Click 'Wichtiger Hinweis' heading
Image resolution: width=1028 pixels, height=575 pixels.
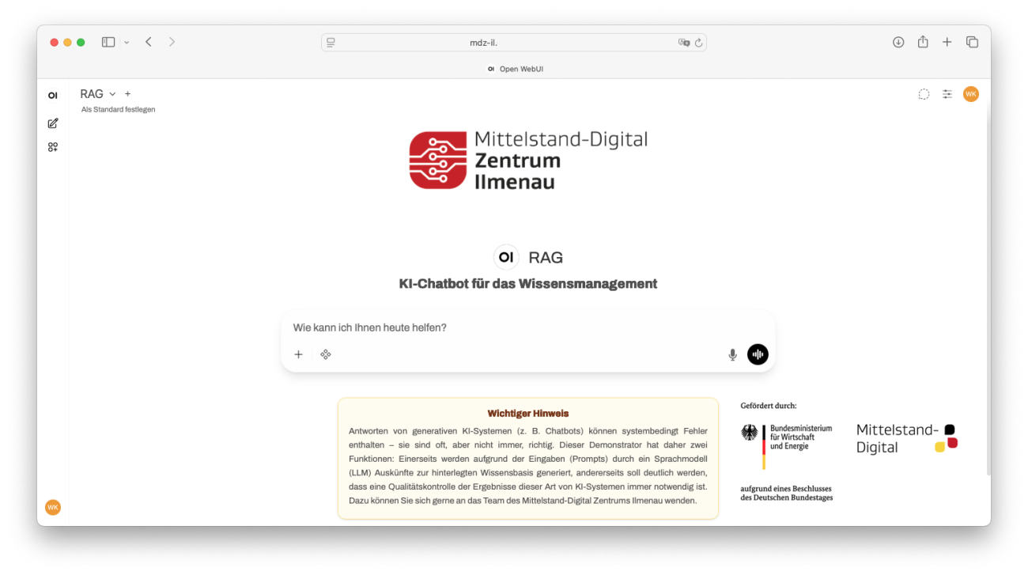click(528, 413)
